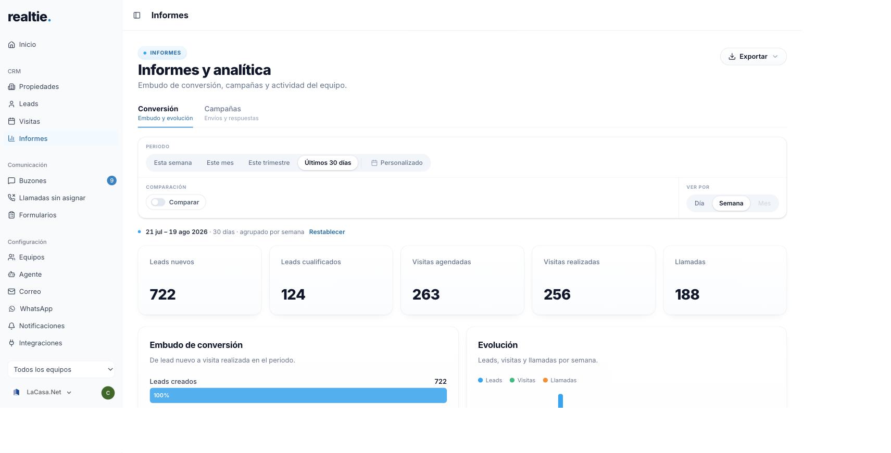The width and height of the screenshot is (891, 453).
Task: Open Leads in the sidebar
Action: click(61, 104)
